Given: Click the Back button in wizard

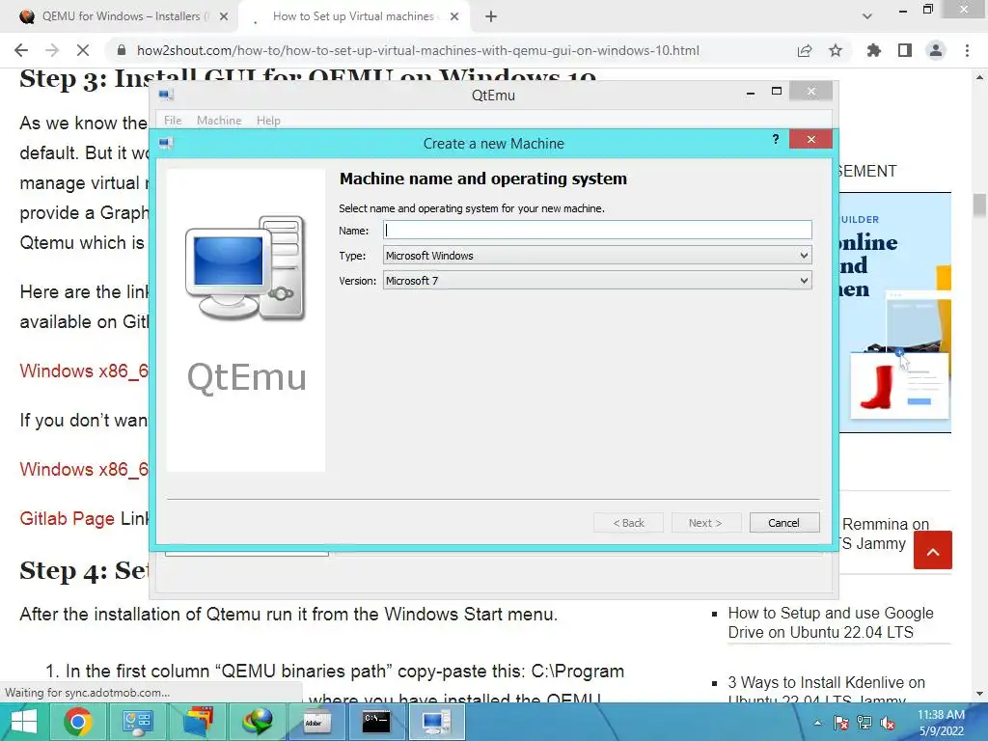Looking at the screenshot, I should [x=628, y=522].
